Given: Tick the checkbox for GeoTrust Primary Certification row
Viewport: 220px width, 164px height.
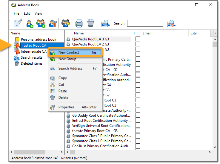Looking at the screenshot, I should pos(138,146).
